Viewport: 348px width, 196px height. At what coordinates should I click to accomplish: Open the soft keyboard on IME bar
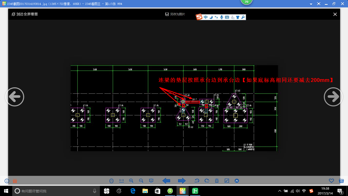[227, 17]
